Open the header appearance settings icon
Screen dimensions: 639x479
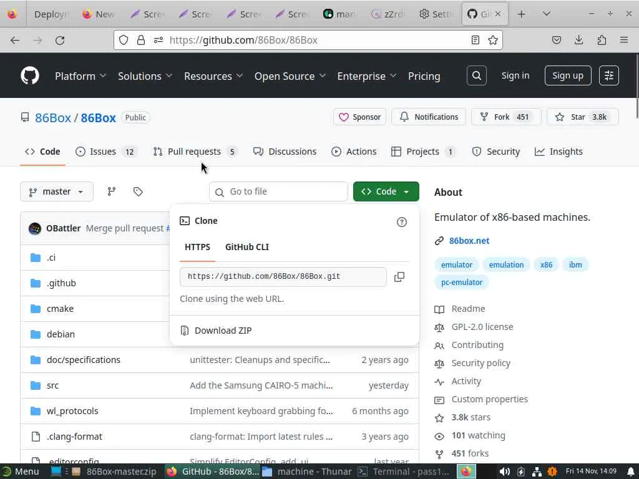[609, 75]
